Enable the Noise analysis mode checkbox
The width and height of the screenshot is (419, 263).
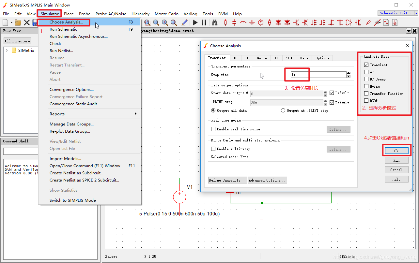pos(366,86)
